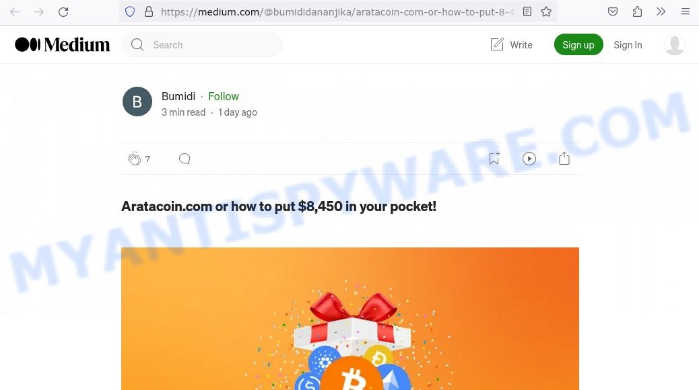Reload the current page

pos(63,12)
